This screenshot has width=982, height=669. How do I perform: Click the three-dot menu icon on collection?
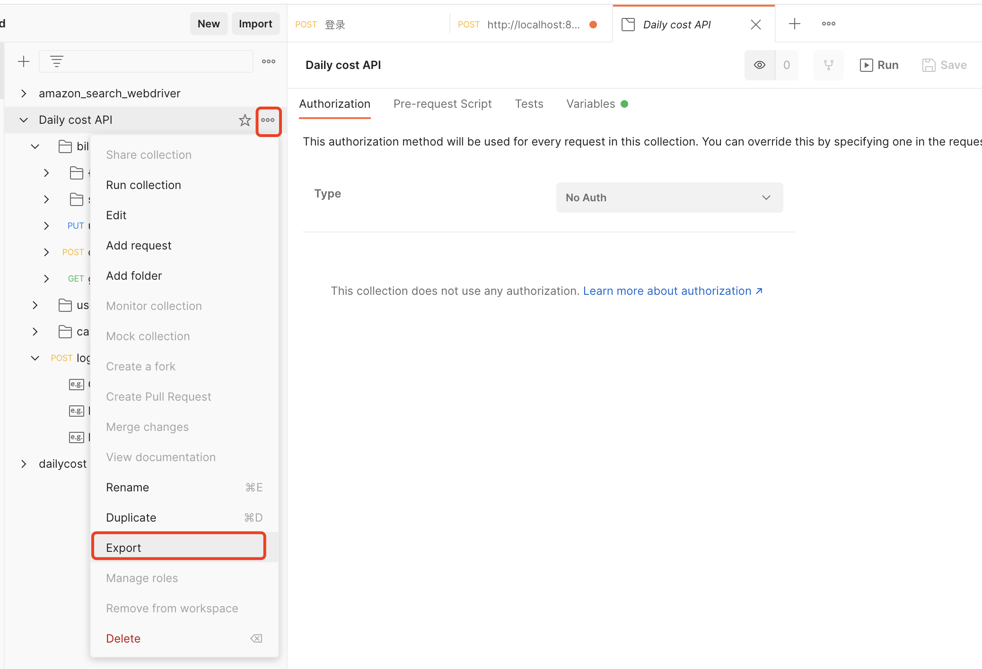[268, 119]
